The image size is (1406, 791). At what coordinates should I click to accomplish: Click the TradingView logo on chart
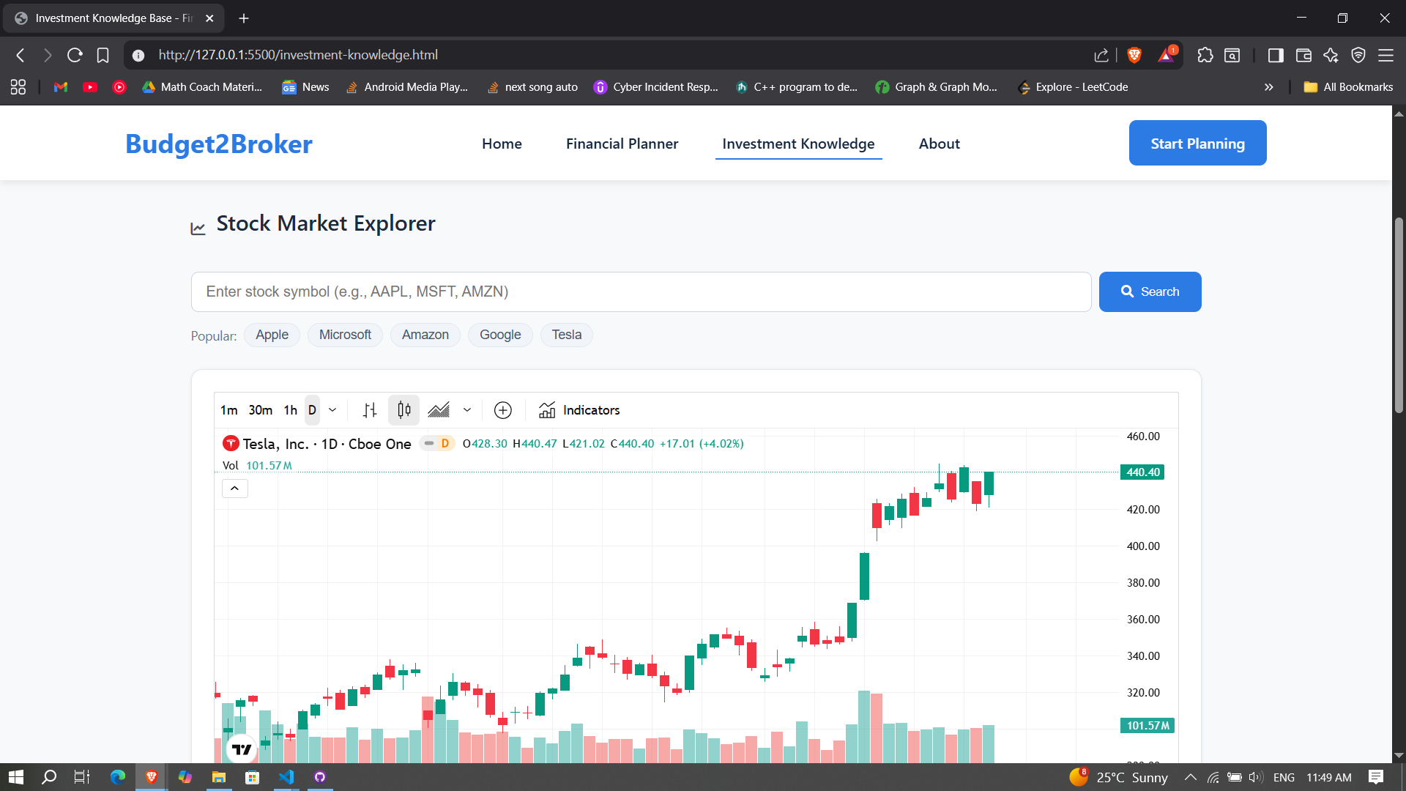coord(241,749)
